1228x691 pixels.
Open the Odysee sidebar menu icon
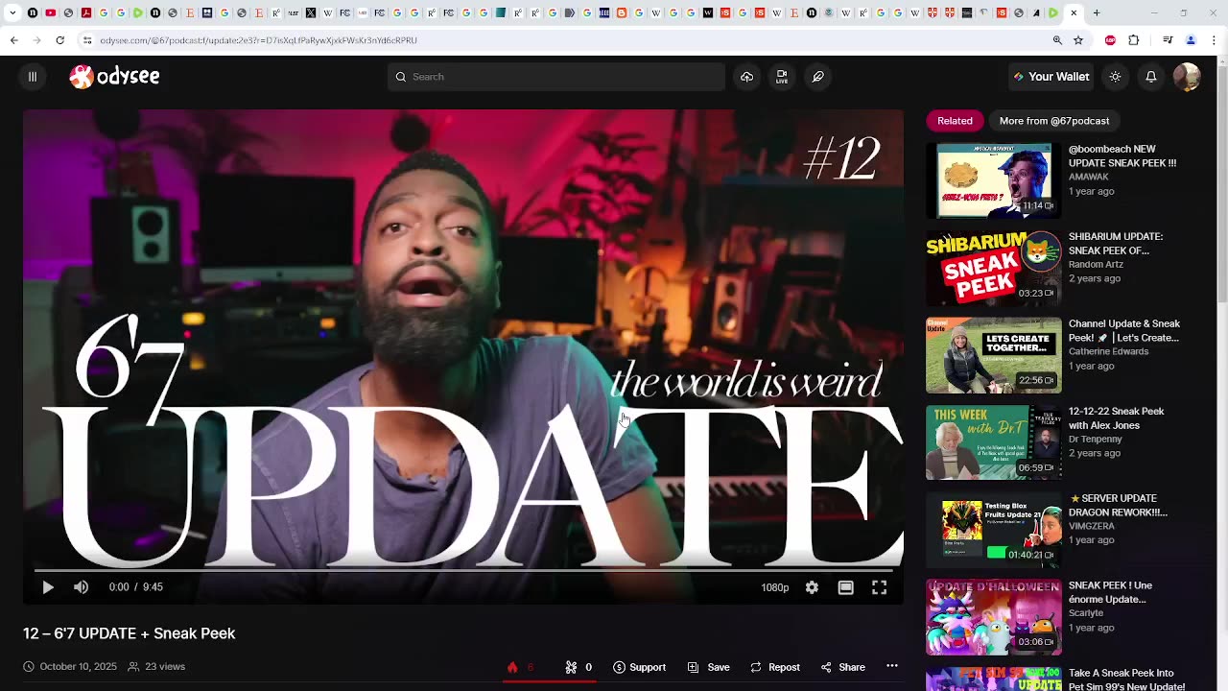click(32, 77)
